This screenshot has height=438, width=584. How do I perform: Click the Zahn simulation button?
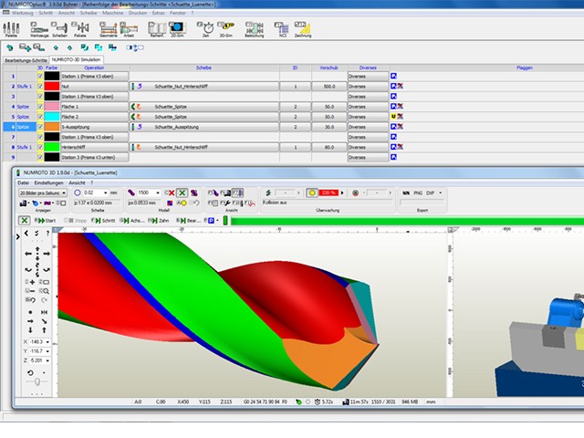tap(159, 221)
